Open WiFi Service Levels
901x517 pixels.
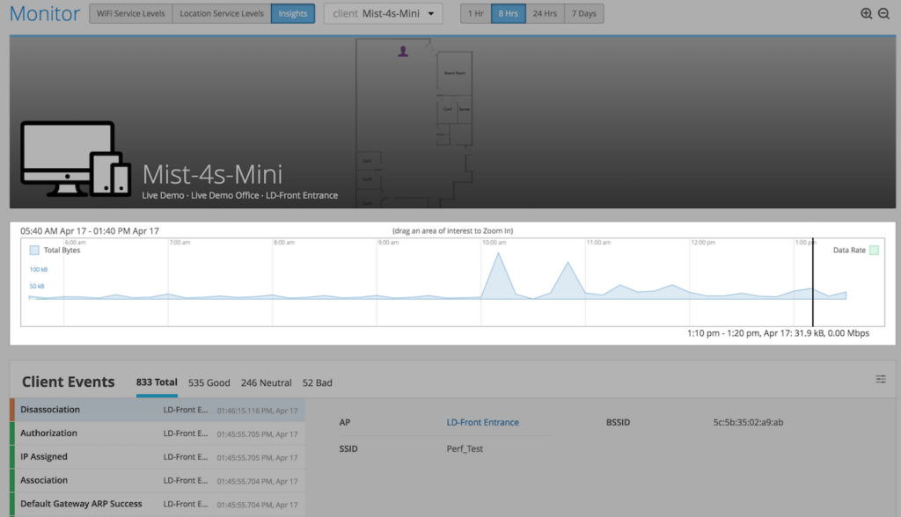coord(130,13)
